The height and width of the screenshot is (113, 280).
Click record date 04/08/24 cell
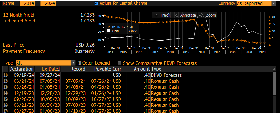pos(75,87)
